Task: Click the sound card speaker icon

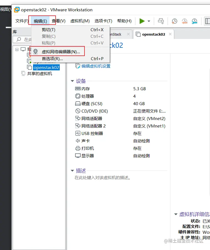Action: (x=78, y=141)
